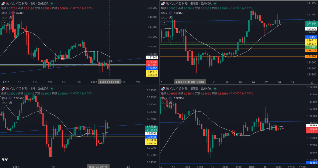Click SMA loading icon on daily chart

[10, 98]
